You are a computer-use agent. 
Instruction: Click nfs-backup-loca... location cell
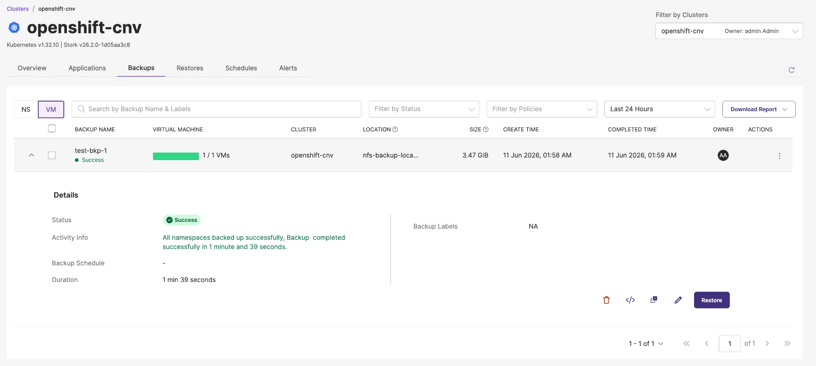tap(390, 155)
